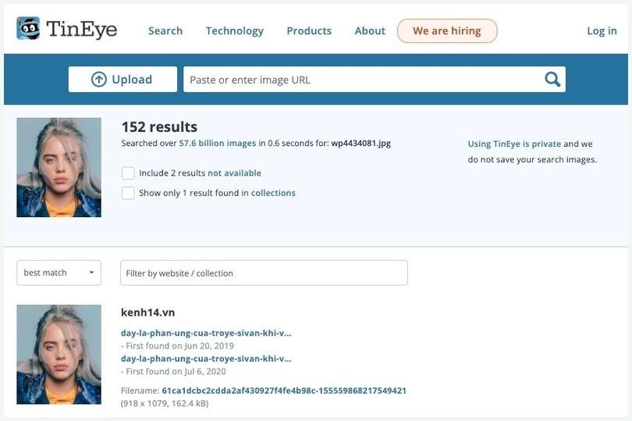
Task: Open the 'collections' link
Action: 273,193
